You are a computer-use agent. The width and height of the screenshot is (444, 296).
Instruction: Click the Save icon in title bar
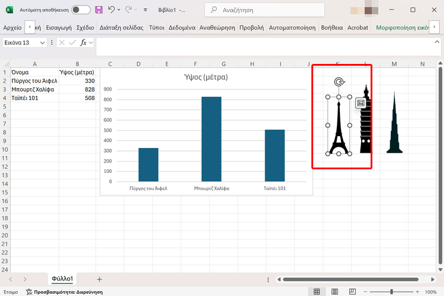point(99,10)
